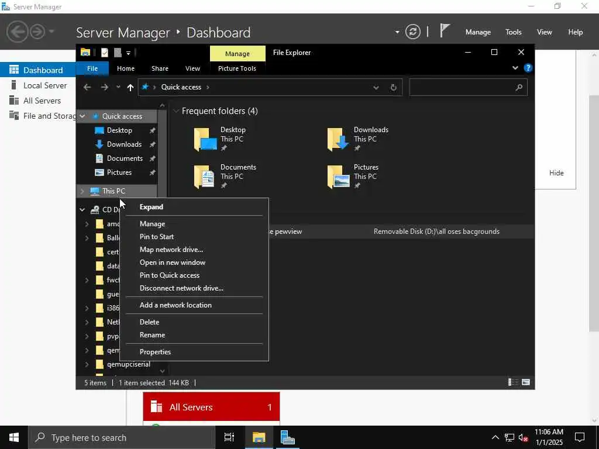Click the Server Manager forward arrow

(x=37, y=32)
